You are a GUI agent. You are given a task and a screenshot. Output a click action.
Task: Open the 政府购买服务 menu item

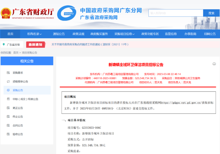pos(99,34)
